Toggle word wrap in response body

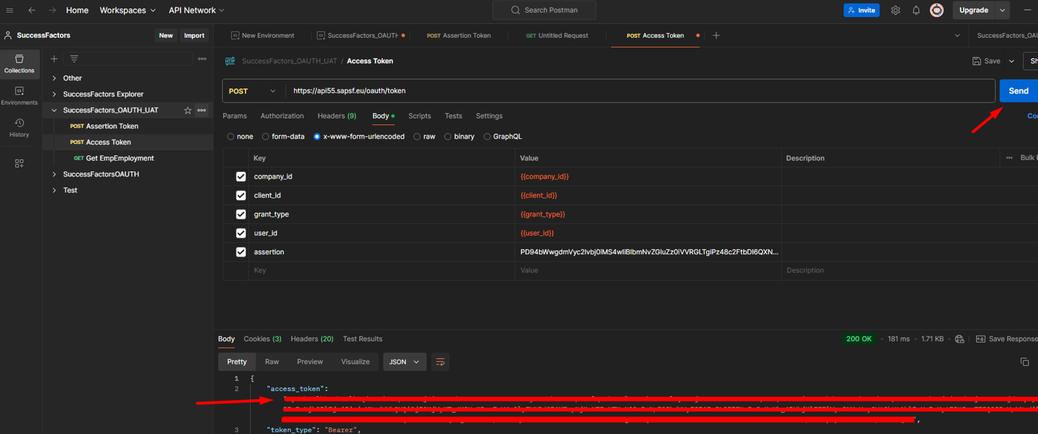pos(440,362)
